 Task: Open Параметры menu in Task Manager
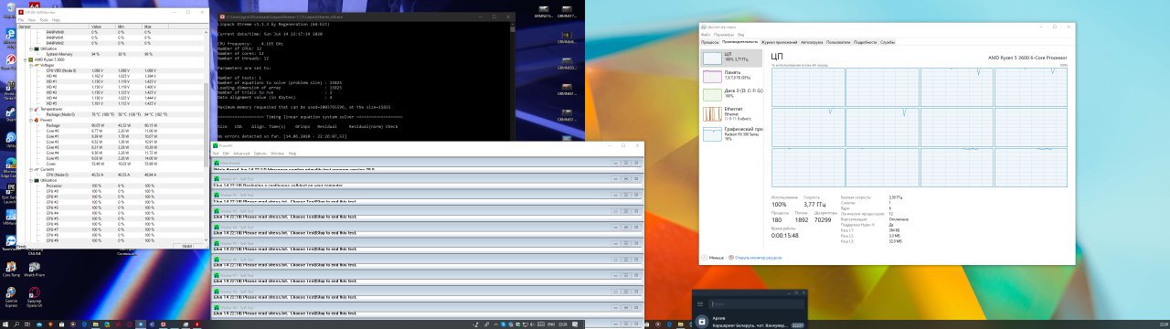724,35
